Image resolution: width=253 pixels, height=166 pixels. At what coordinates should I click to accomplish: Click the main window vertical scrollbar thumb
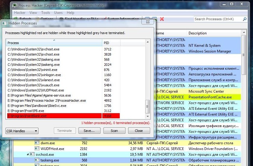point(244,55)
